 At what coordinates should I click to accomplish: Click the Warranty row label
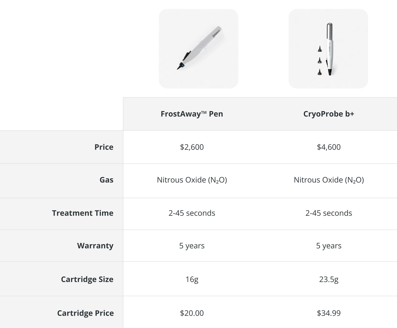point(95,246)
